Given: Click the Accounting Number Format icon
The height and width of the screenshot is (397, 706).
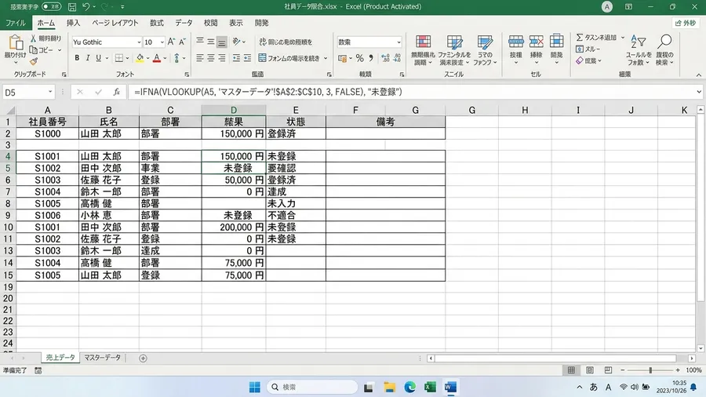Looking at the screenshot, I should click(x=342, y=58).
